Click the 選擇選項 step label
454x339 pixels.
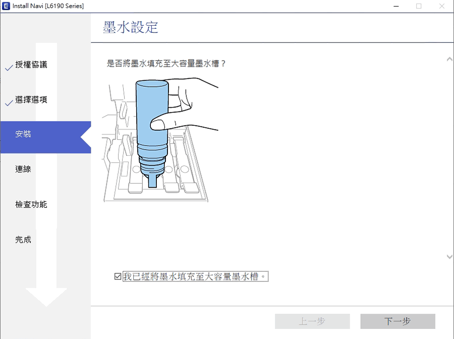pos(31,100)
